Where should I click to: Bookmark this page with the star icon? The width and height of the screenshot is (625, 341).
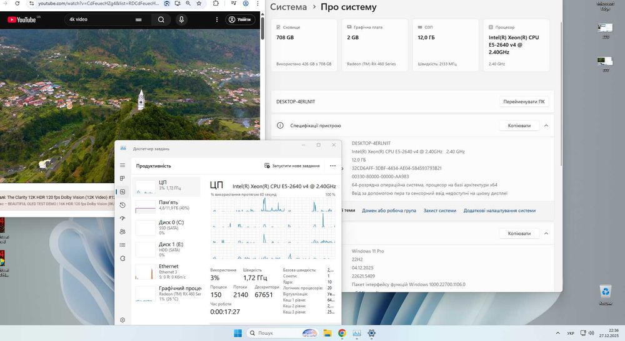(x=199, y=3)
